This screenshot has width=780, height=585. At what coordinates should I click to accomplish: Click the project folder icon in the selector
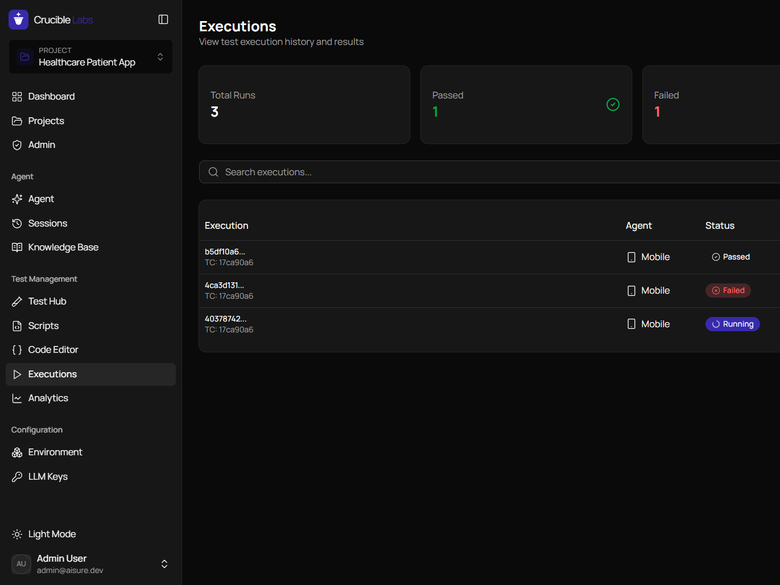25,56
